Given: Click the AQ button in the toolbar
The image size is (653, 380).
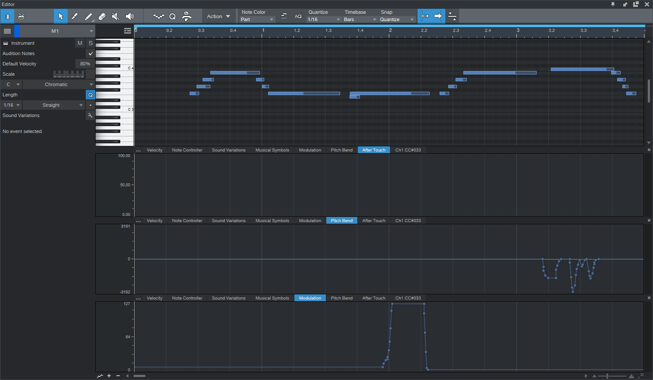Looking at the screenshot, I should click(x=298, y=16).
